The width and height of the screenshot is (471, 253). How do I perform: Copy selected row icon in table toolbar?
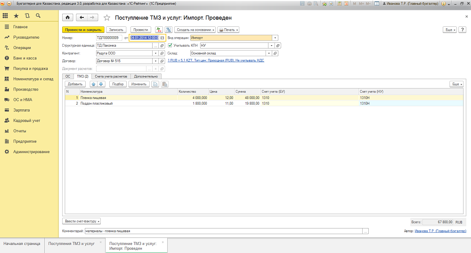pos(155,84)
